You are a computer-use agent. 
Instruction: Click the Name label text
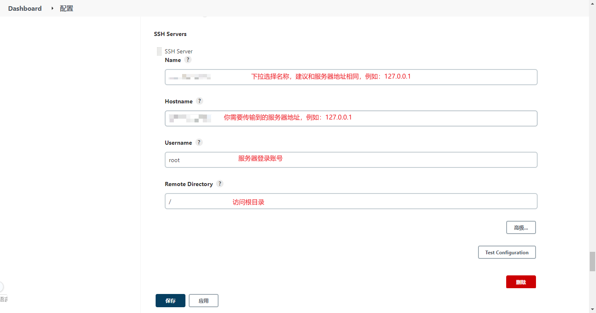[x=173, y=60]
